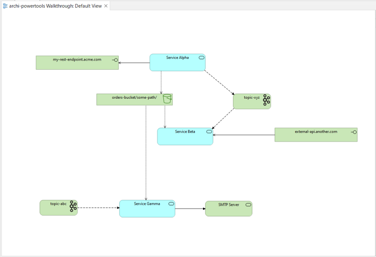Image resolution: width=376 pixels, height=257 pixels.
Task: Select the Service Beta node
Action: 185,137
